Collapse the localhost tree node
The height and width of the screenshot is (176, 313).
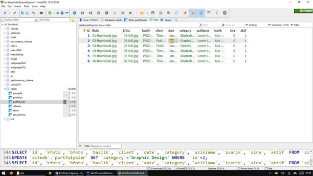click(x=2, y=24)
